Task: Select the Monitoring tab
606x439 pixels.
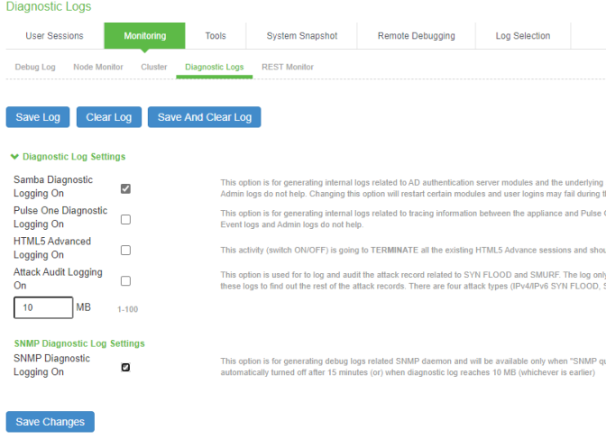Action: coord(144,36)
